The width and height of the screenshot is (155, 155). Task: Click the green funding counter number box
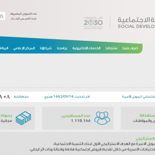(3, 16)
